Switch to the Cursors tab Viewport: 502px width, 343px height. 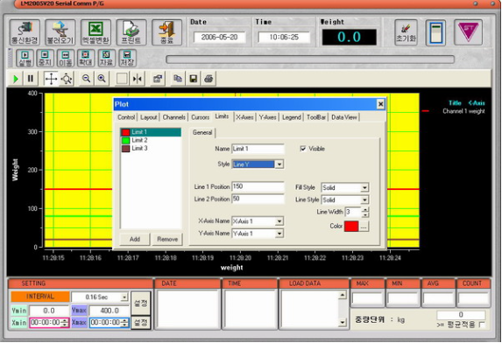point(200,117)
